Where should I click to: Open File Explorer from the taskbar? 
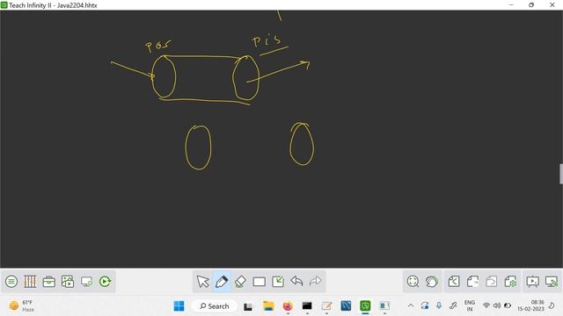coord(268,306)
